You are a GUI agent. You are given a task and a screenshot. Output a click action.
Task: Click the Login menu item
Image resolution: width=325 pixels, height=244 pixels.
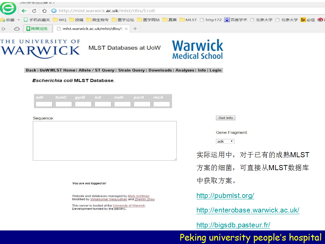coord(215,70)
